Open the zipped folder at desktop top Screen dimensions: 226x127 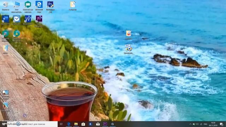pyautogui.click(x=73, y=5)
